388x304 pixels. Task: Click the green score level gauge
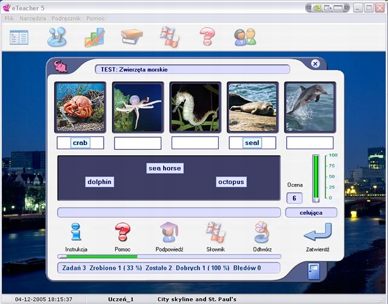(x=315, y=178)
